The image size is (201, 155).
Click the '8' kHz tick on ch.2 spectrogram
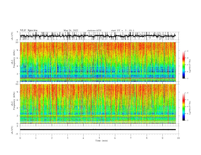tap(18, 92)
